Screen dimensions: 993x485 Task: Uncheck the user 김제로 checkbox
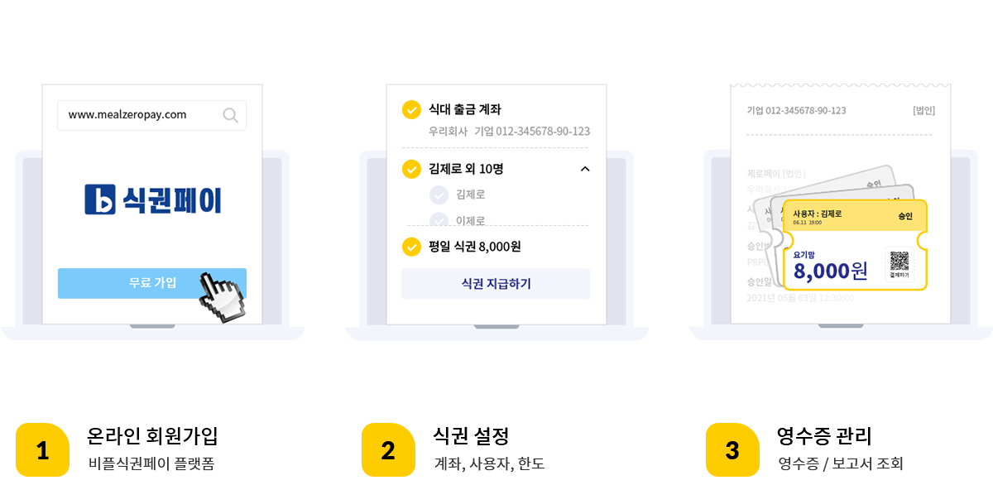click(439, 194)
